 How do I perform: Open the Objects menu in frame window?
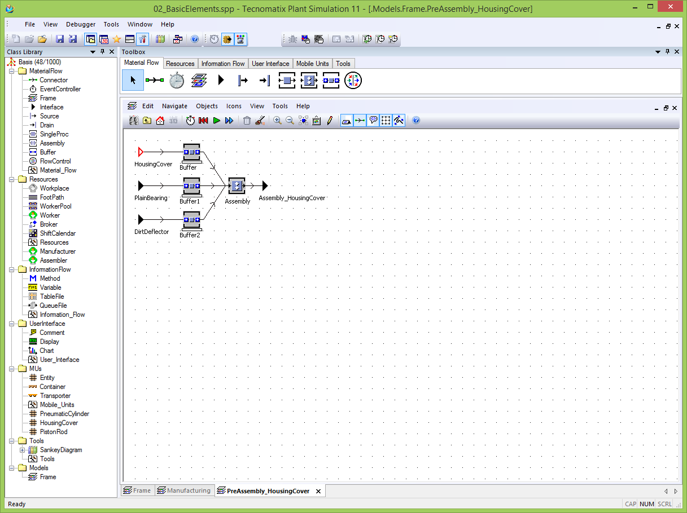tap(207, 106)
